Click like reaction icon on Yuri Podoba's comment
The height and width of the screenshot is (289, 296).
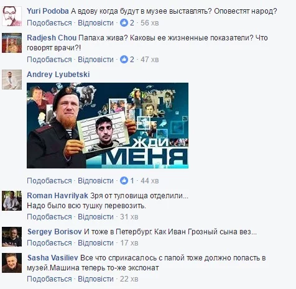tap(124, 22)
